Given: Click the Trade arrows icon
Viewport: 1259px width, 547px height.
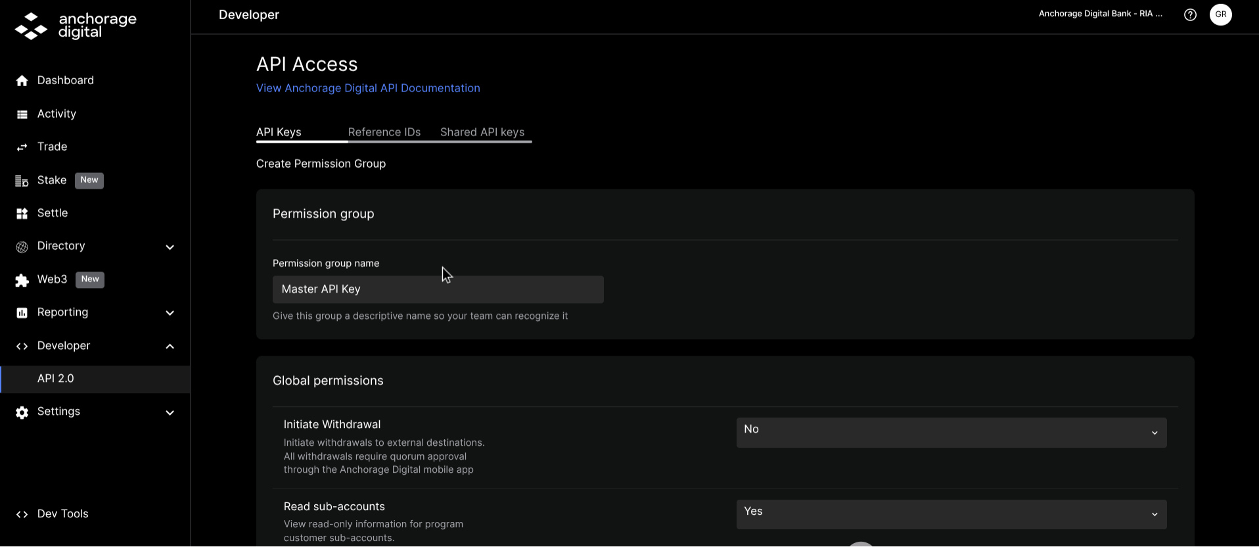Looking at the screenshot, I should [x=22, y=147].
